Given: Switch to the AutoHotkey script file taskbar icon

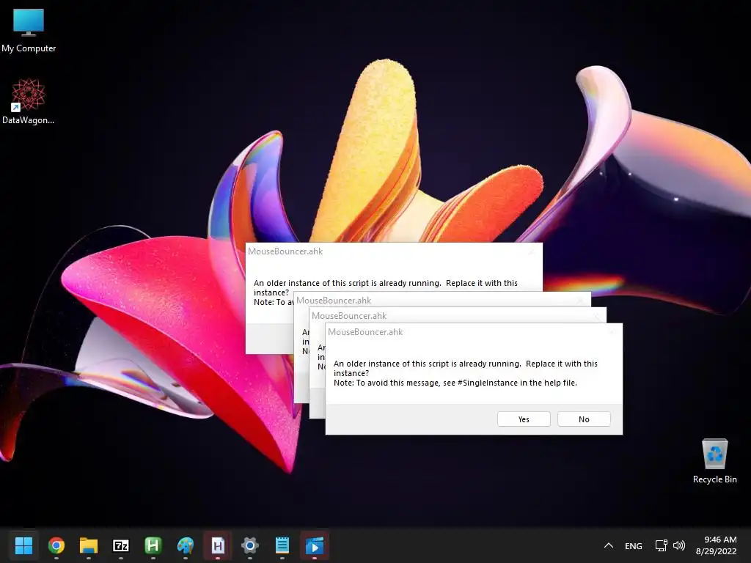Looking at the screenshot, I should pyautogui.click(x=217, y=545).
